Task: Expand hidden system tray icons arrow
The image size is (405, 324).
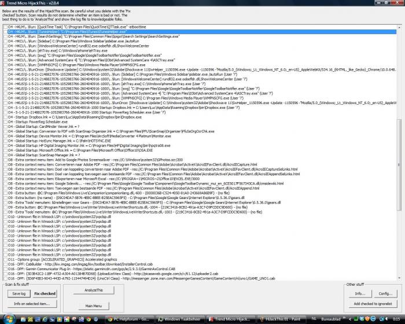Action: coord(350,319)
